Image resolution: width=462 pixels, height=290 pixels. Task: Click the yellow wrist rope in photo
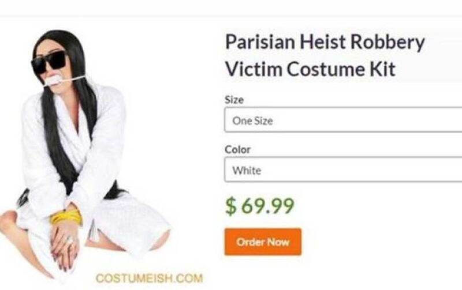coord(66,217)
